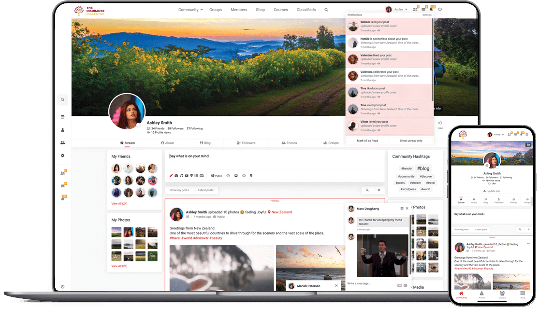Open the emoji mood picker icon
Image resolution: width=539 pixels, height=309 pixels.
(x=244, y=176)
